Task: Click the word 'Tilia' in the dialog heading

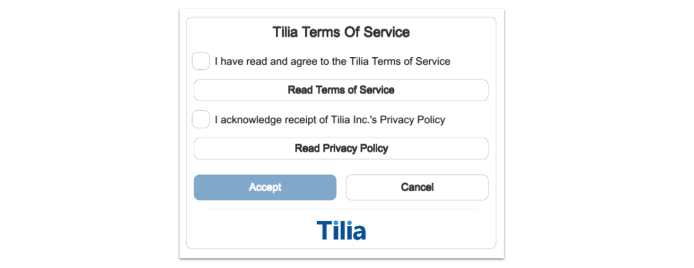Action: click(x=286, y=32)
